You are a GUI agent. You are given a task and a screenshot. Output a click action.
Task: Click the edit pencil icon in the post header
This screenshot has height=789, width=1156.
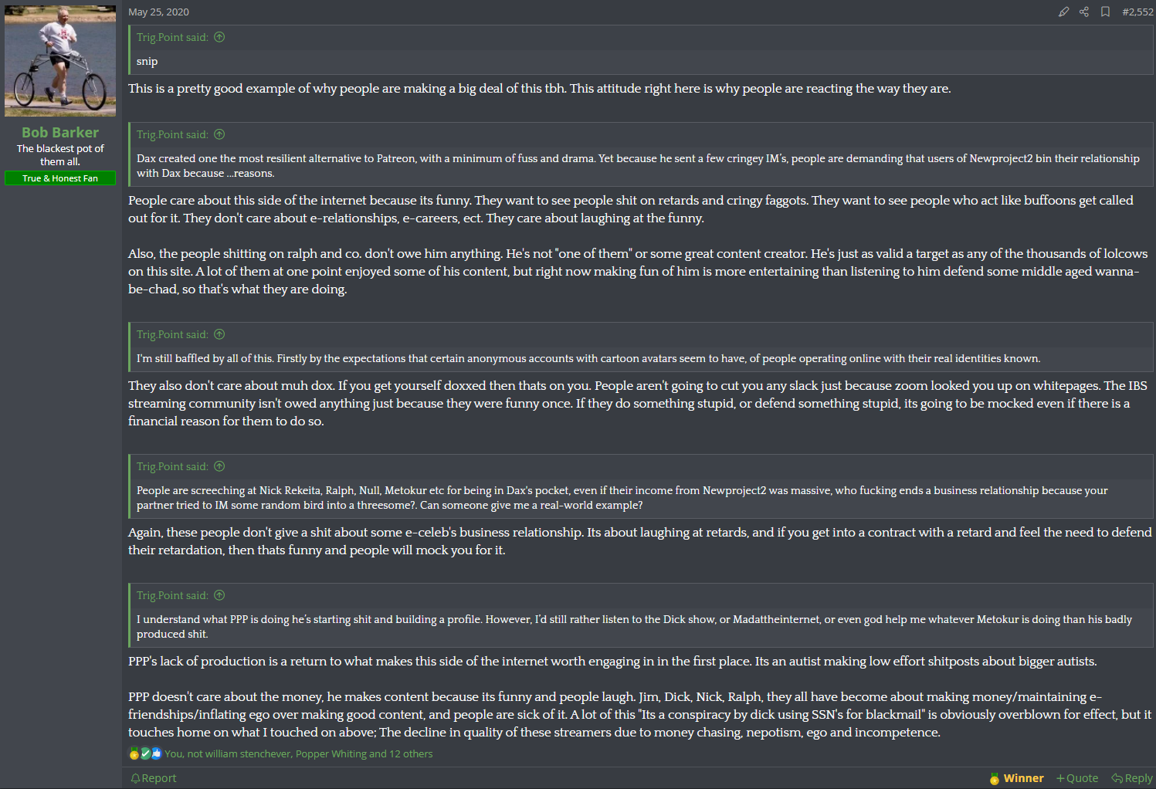(1063, 12)
